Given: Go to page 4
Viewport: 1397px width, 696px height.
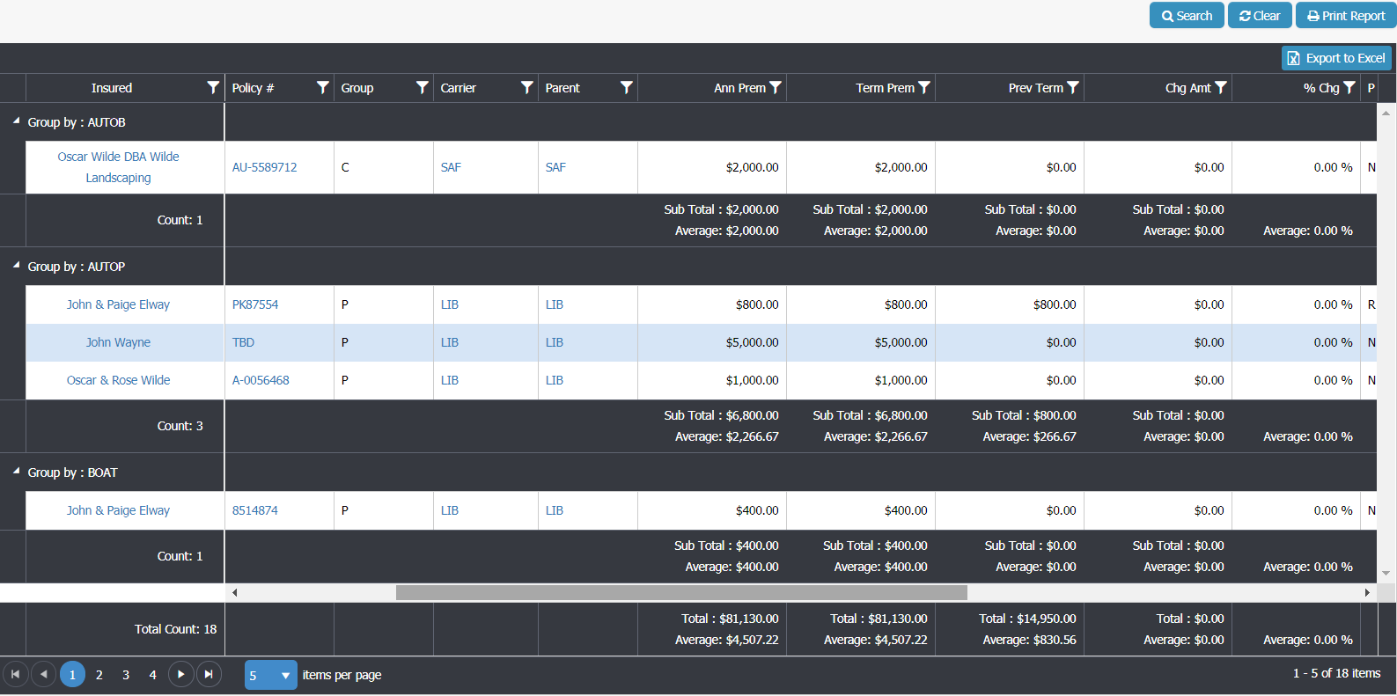Looking at the screenshot, I should (152, 675).
